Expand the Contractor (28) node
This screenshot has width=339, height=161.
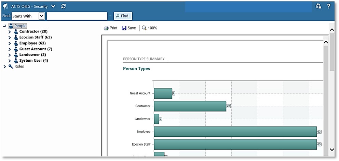click(10, 32)
